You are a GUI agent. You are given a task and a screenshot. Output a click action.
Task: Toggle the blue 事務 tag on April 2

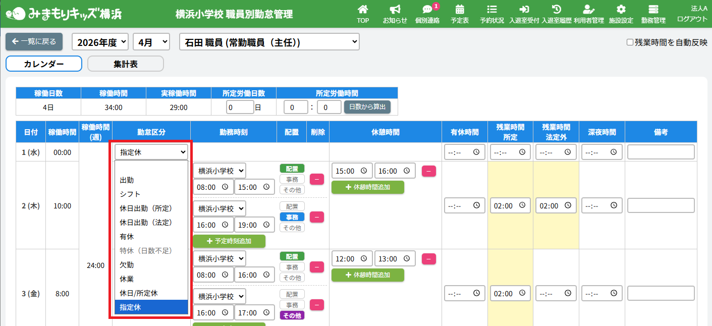[x=292, y=217]
